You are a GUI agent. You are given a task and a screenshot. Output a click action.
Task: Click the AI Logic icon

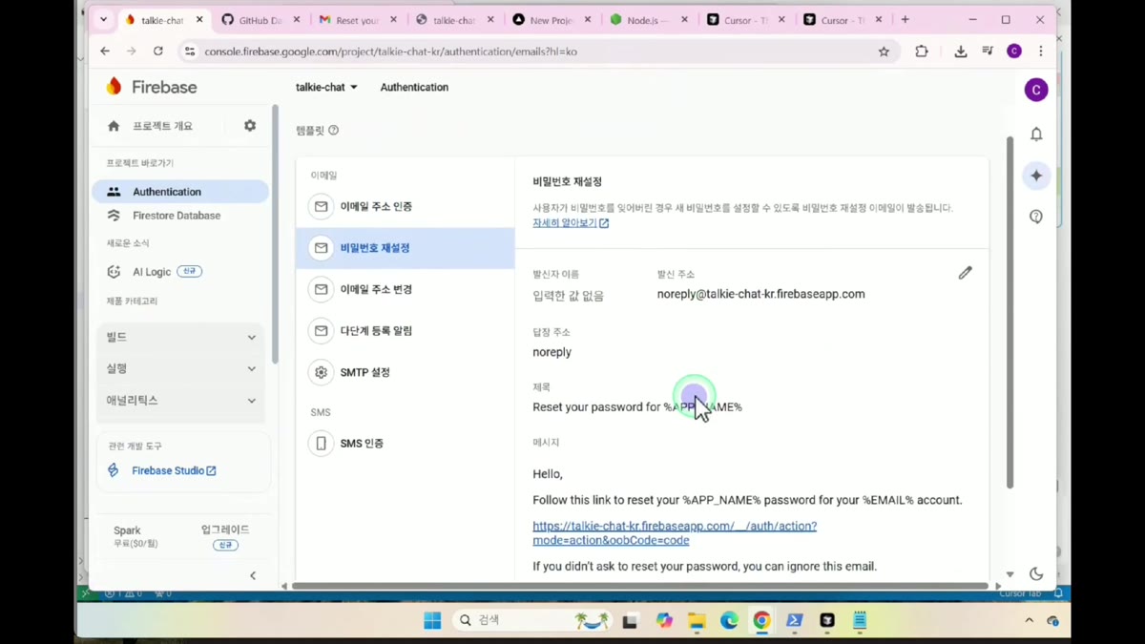tap(114, 272)
